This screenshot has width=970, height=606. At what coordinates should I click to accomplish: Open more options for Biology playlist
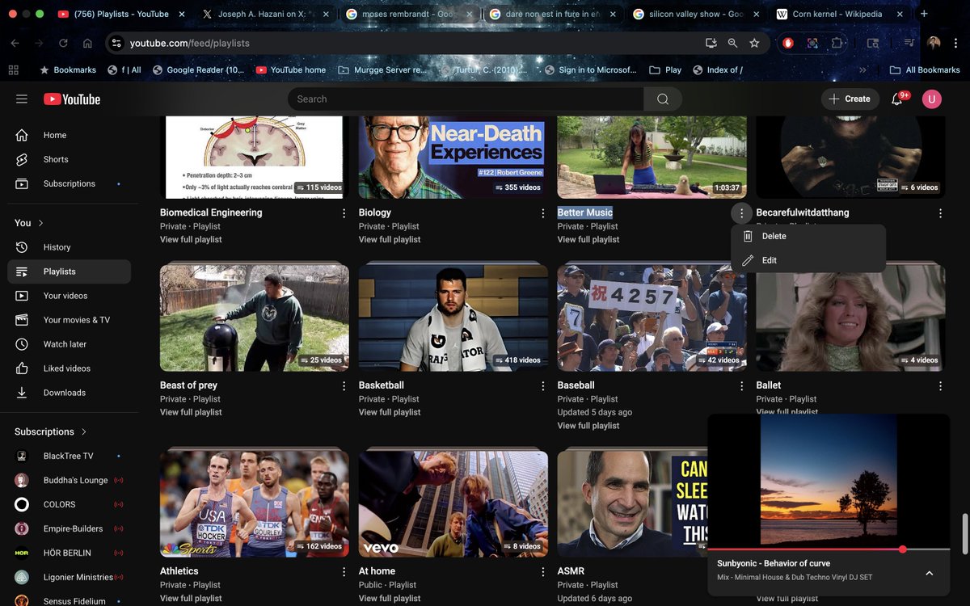(x=543, y=213)
